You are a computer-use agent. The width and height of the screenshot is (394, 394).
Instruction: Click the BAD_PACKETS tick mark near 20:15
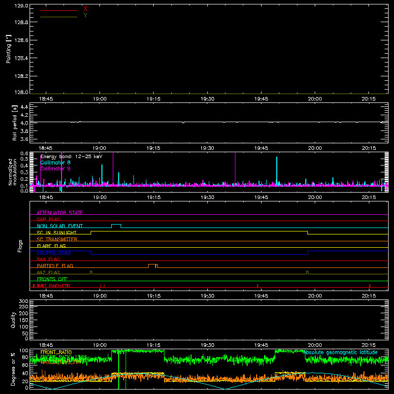click(x=370, y=286)
